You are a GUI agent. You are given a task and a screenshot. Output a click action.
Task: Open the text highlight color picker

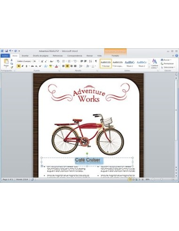pyautogui.click(x=51, y=66)
